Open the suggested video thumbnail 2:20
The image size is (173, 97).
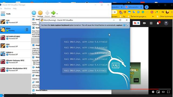pyautogui.click(x=135, y=73)
